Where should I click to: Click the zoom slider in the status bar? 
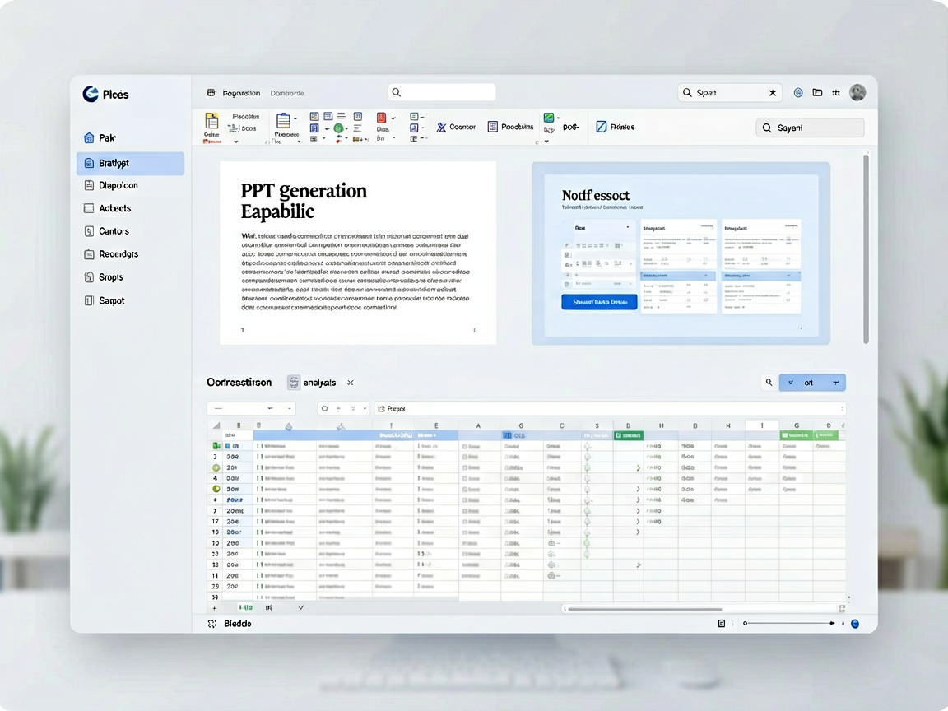click(x=789, y=623)
